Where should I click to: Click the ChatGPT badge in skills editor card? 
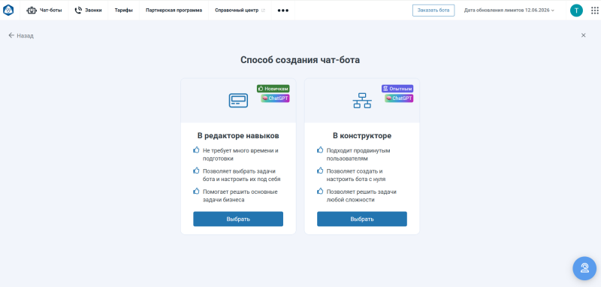click(275, 98)
